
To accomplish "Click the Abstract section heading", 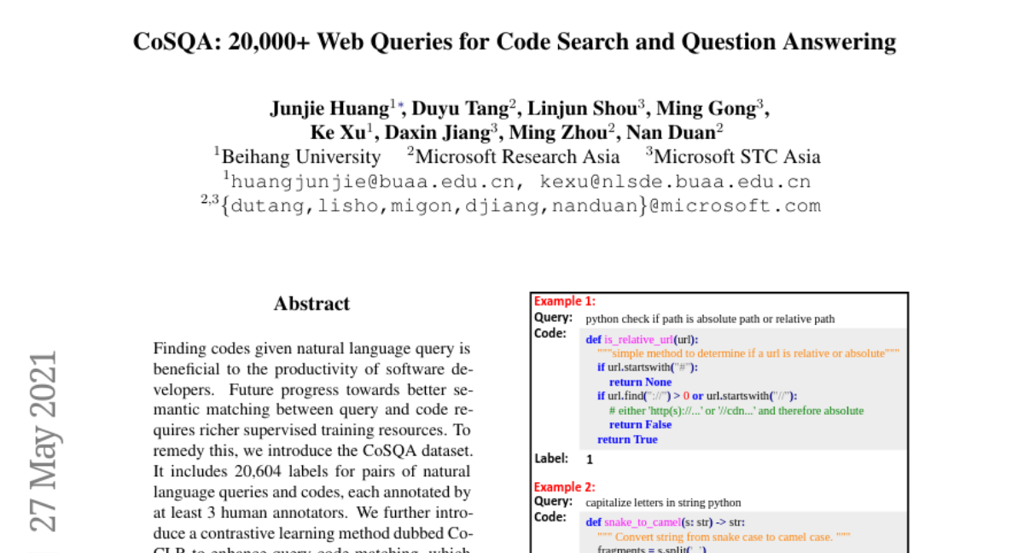I will pos(311,304).
